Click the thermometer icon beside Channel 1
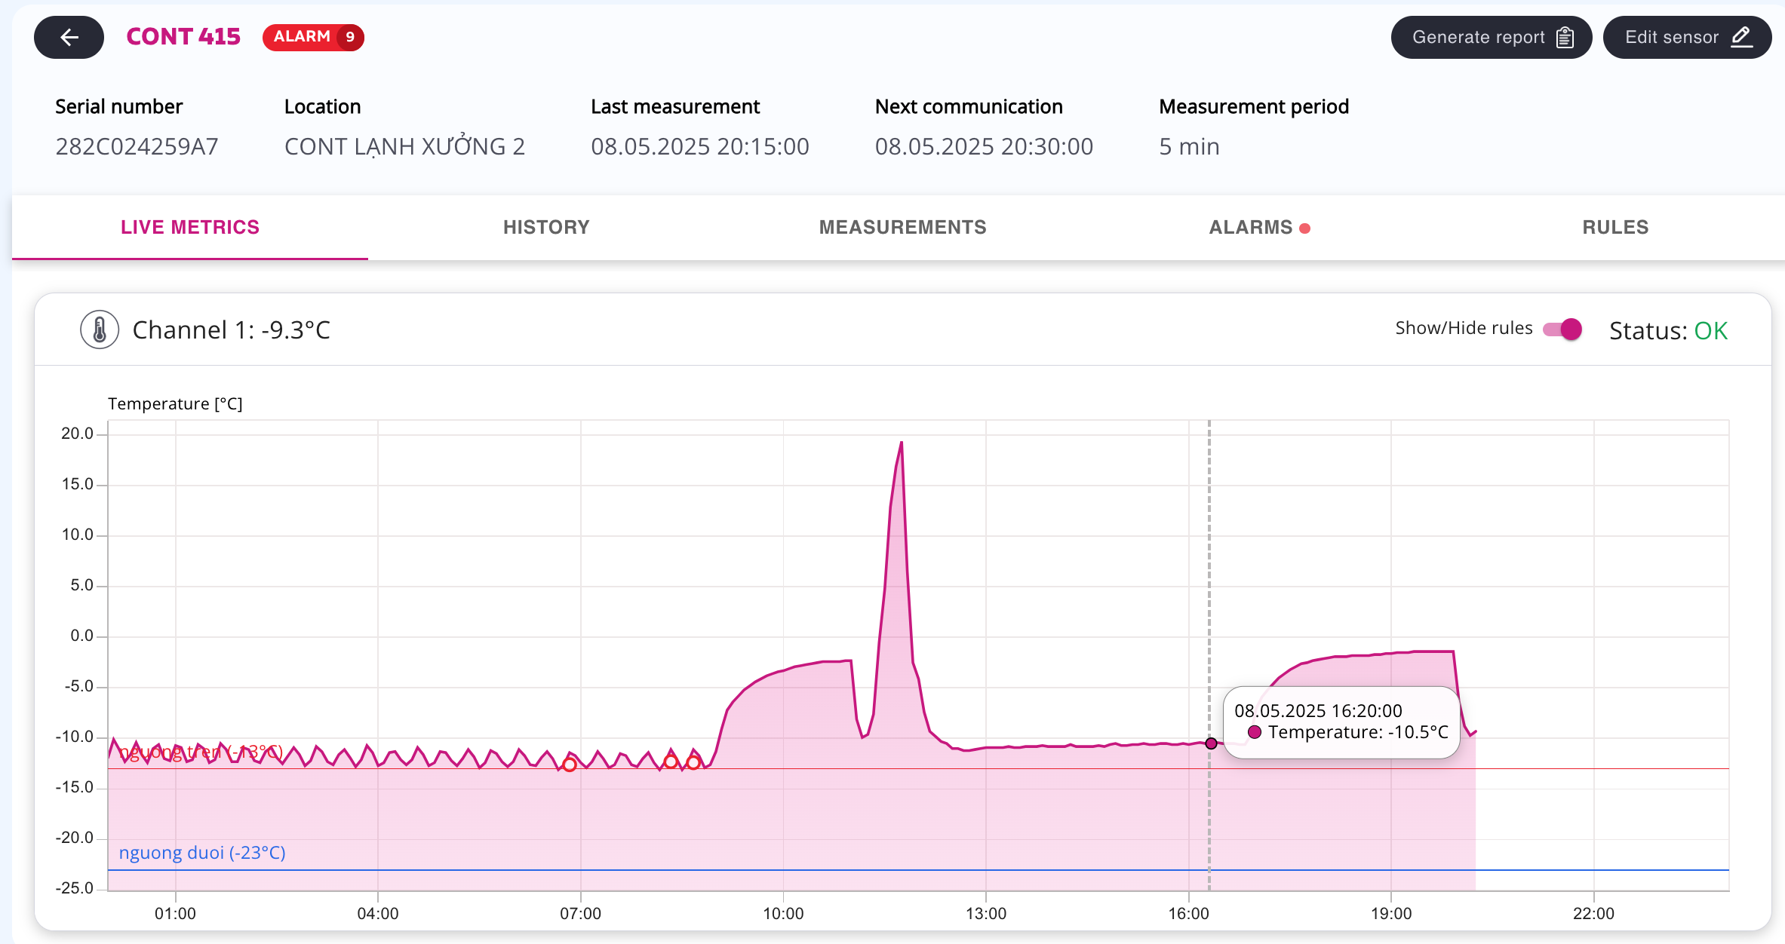The height and width of the screenshot is (944, 1785). [x=100, y=329]
